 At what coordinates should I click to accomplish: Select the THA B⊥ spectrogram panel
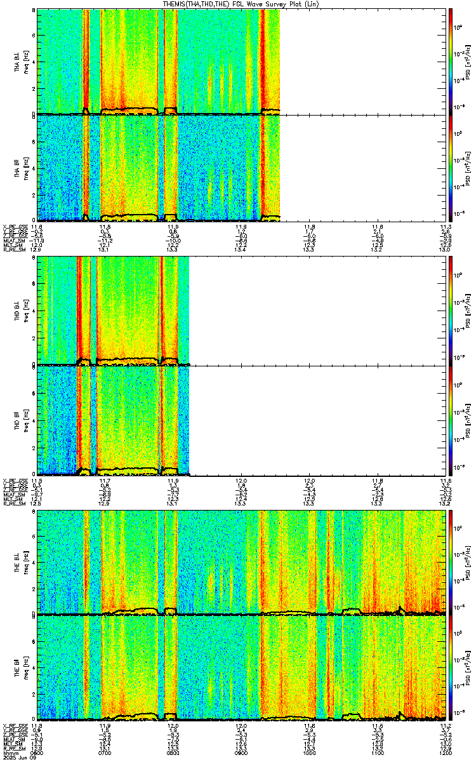pos(241,62)
